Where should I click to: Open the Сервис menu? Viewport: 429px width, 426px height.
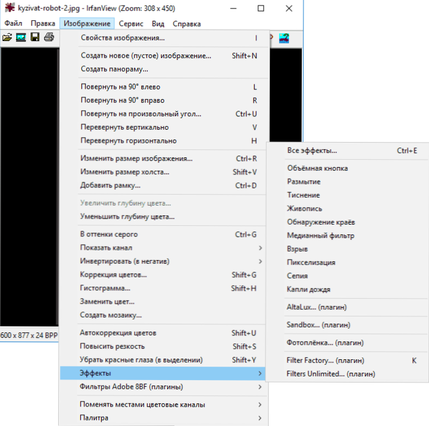tap(131, 24)
